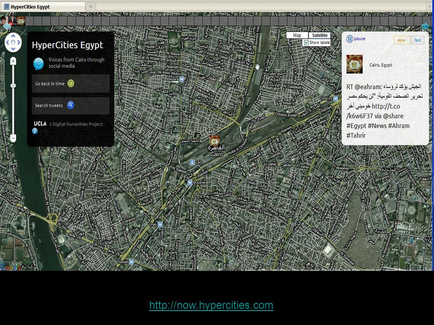
Task: Click the Cairo egg flag map marker
Action: (x=214, y=140)
